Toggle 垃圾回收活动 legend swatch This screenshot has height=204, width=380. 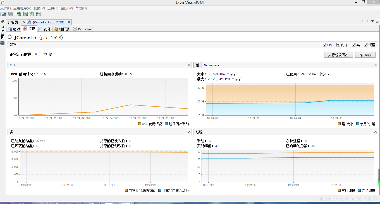tap(166, 124)
